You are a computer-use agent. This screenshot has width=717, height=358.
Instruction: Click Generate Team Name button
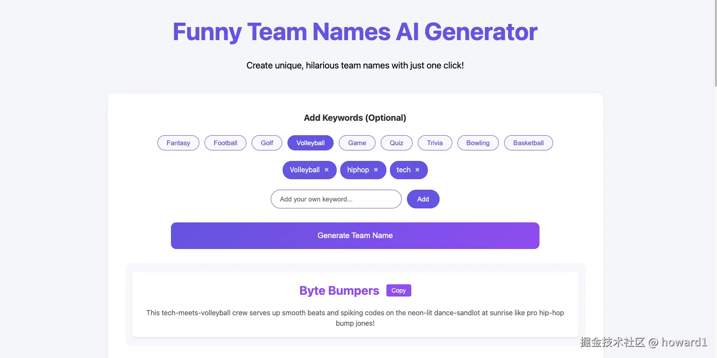pyautogui.click(x=355, y=236)
